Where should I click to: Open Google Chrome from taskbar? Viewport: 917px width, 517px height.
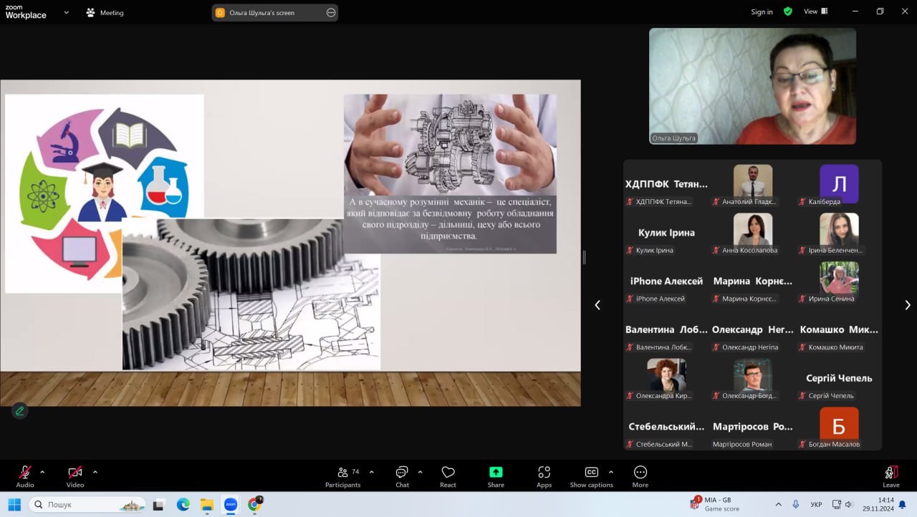coord(254,504)
